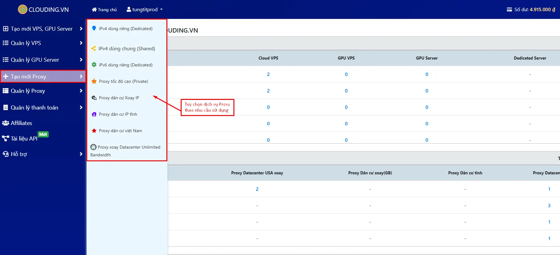This screenshot has height=255, width=560.
Task: Open the tungtitprod dropdown caret
Action: tap(161, 10)
